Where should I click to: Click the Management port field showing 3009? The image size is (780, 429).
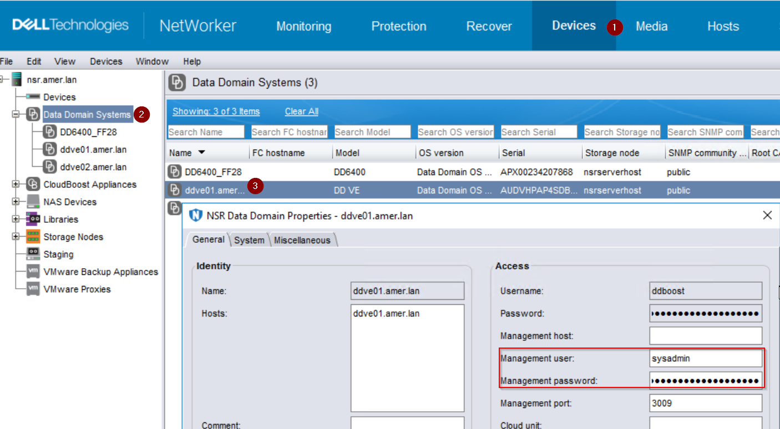[x=706, y=403]
